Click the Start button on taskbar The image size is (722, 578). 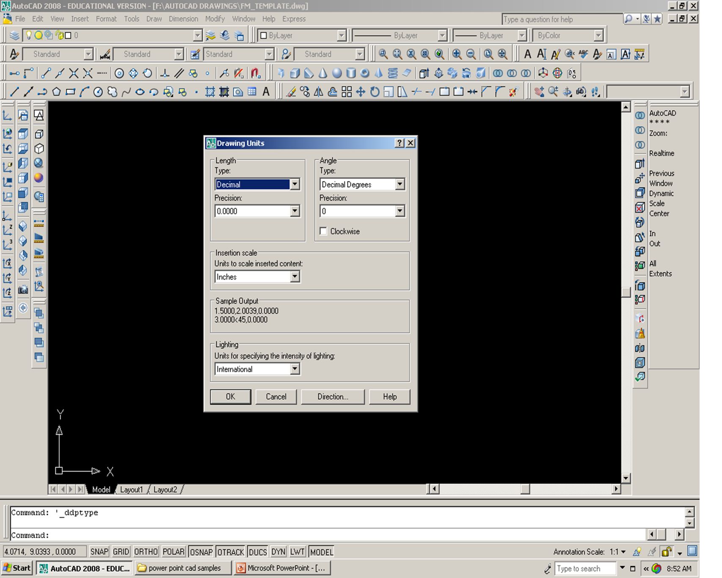click(x=17, y=568)
